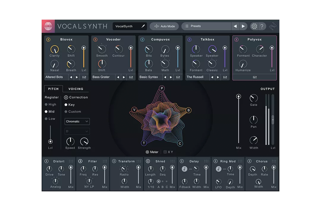Click the B node in the visualizer

188,110
